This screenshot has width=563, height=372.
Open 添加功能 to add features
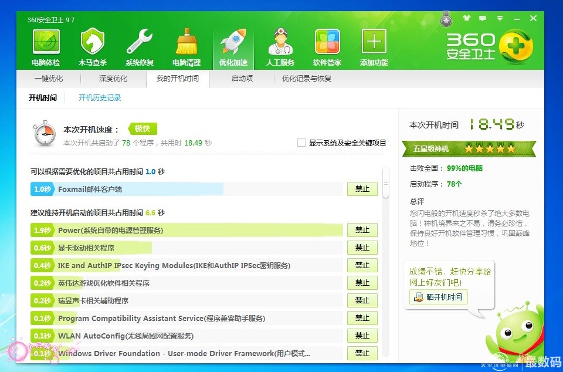pyautogui.click(x=374, y=46)
